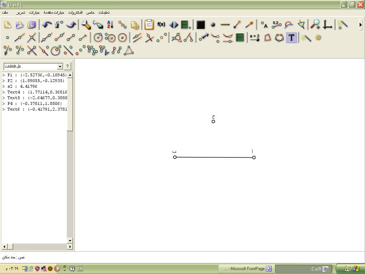Expand toolbar with right black arrow
The height and width of the screenshot is (274, 365).
point(361,25)
